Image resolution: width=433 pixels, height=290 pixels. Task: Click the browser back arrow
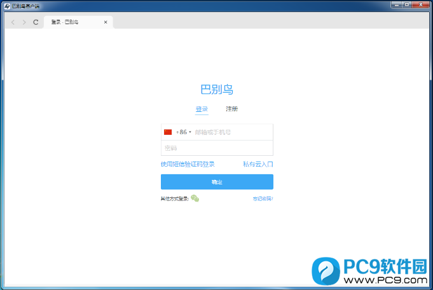click(13, 22)
